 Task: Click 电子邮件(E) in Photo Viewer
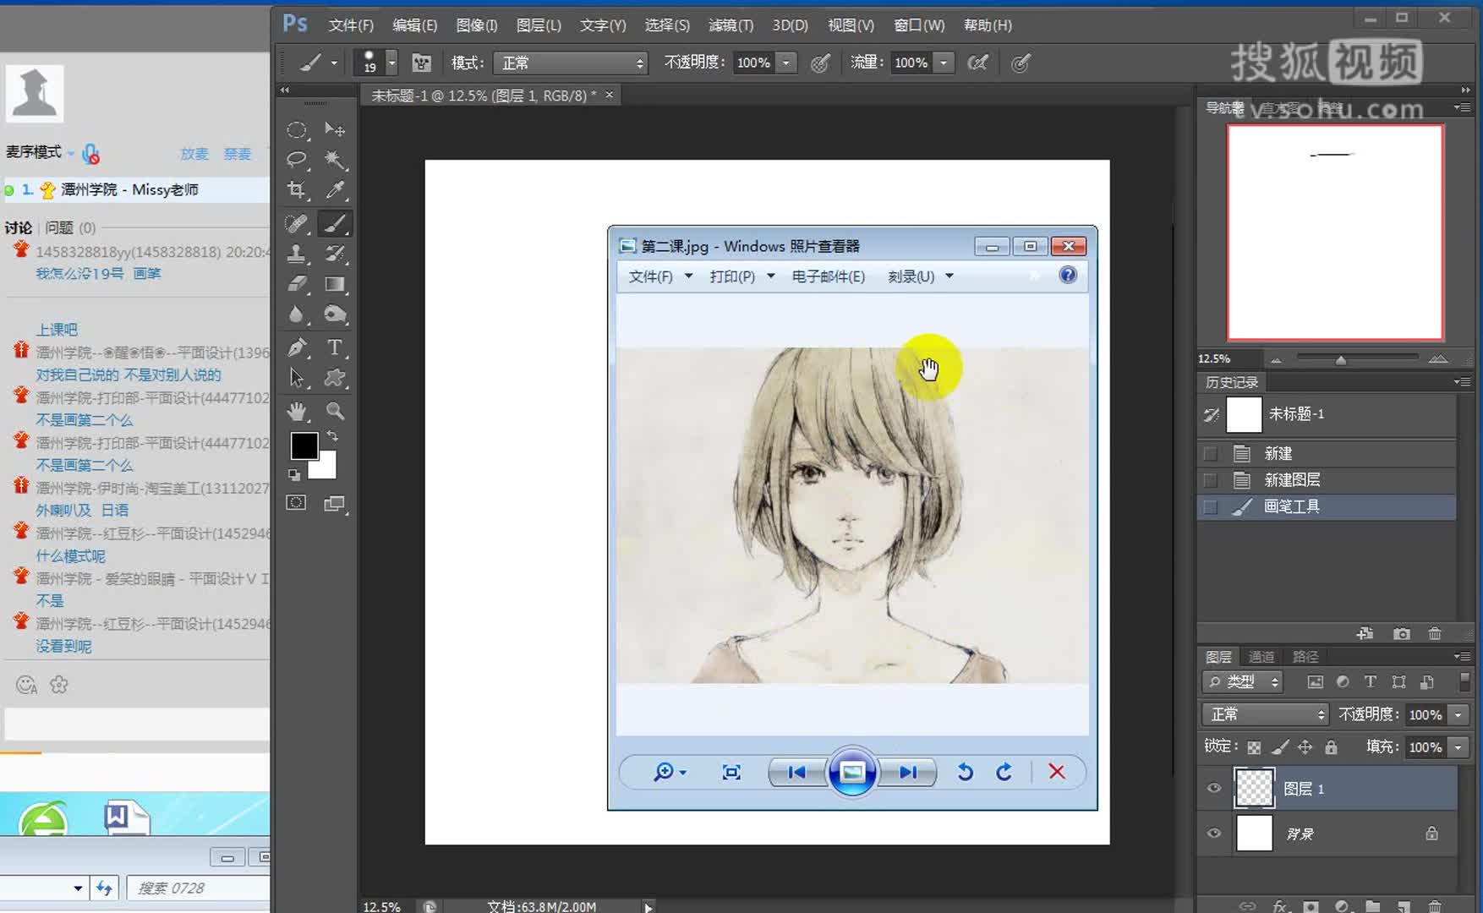(828, 276)
